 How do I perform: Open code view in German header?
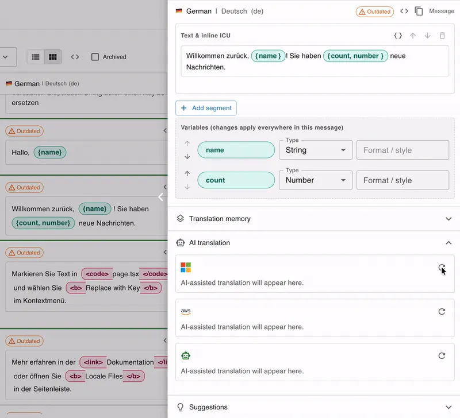click(404, 11)
